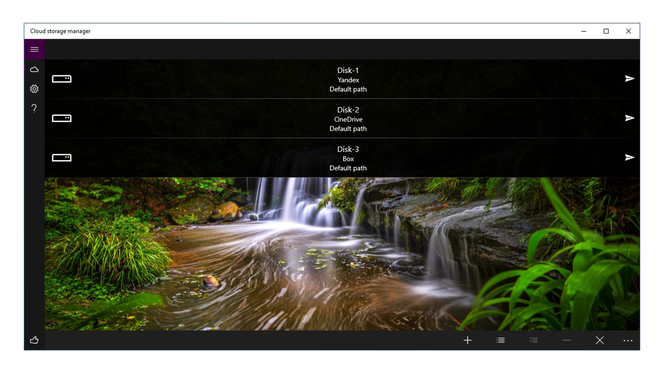Click the drive icon next to Disk-1

(x=62, y=79)
